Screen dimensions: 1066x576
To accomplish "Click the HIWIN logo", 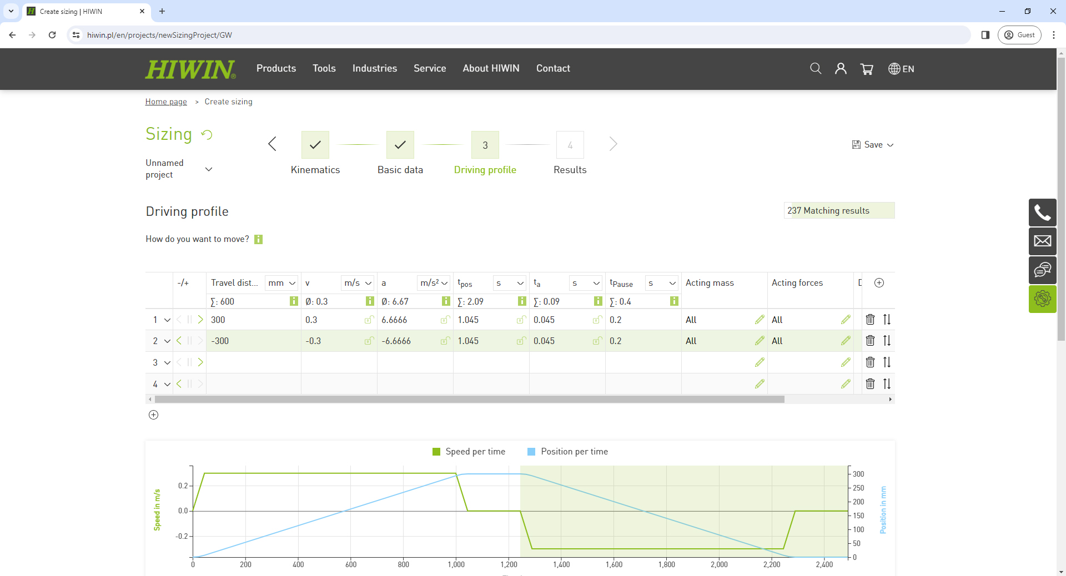I will click(190, 69).
